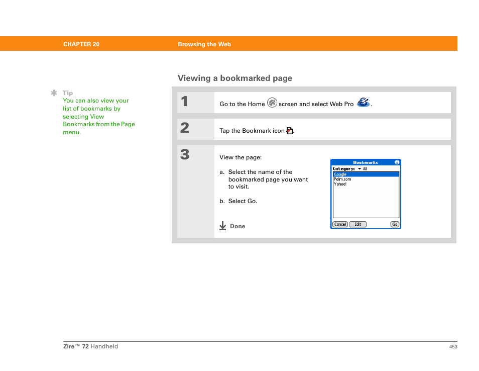Click the large step number 1
Viewport: 479px width, 371px height.
point(185,102)
